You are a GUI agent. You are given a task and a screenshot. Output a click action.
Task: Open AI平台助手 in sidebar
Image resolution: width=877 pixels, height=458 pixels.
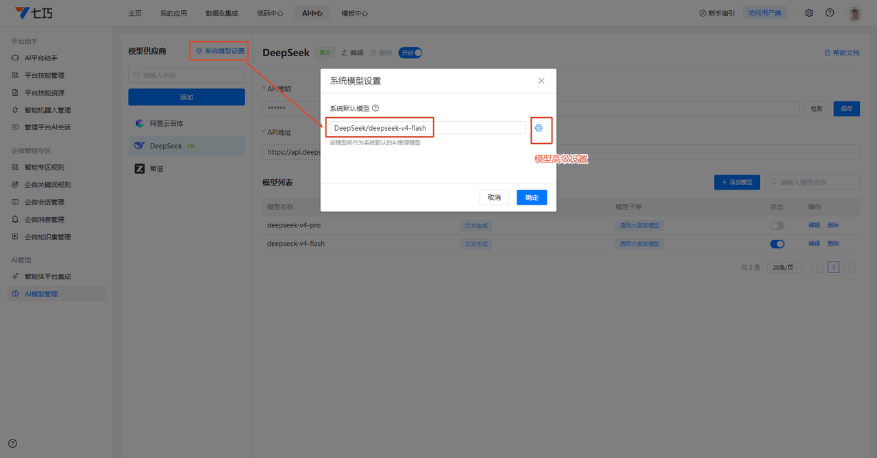[56, 58]
